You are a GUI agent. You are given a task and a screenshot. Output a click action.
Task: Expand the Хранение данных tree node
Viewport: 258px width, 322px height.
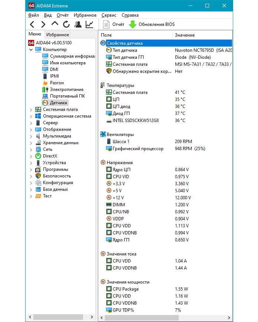click(x=31, y=143)
